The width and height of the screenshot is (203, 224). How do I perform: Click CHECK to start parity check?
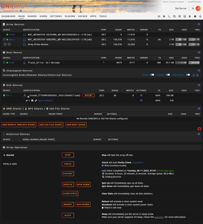(68, 164)
